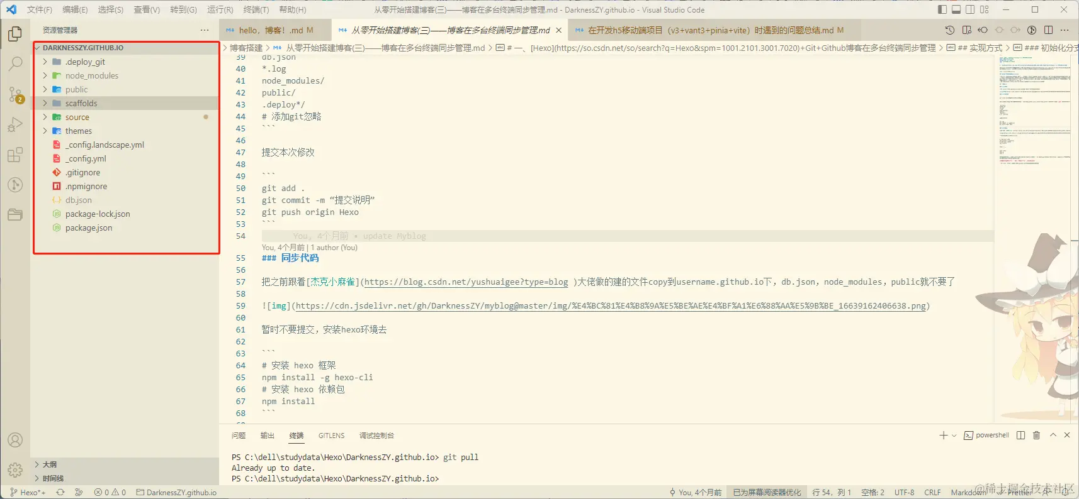Open package.json file in explorer
This screenshot has width=1079, height=499.
point(89,228)
